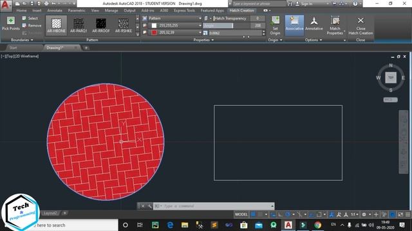Expand the Origin panel

point(275,40)
